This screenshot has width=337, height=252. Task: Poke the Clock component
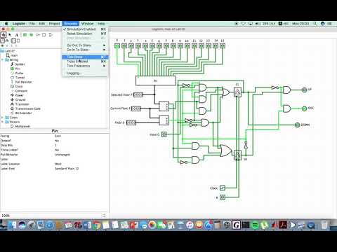(x=223, y=188)
